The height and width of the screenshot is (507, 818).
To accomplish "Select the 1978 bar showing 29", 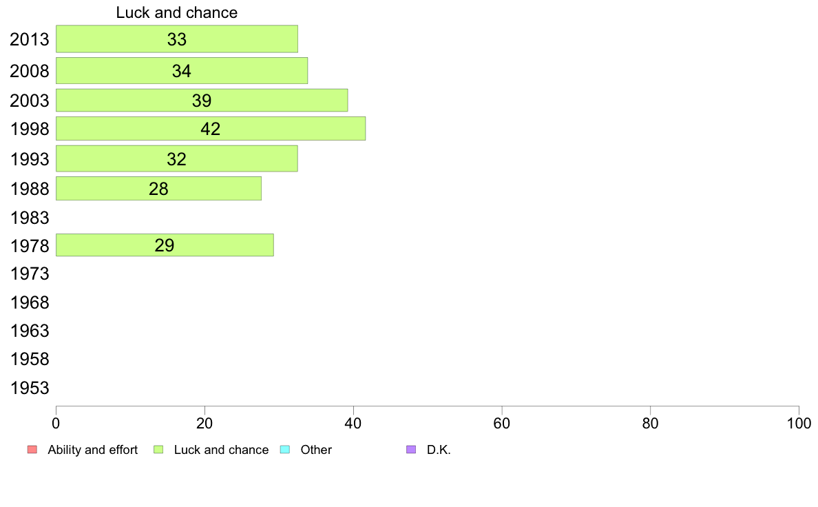I will pos(165,245).
